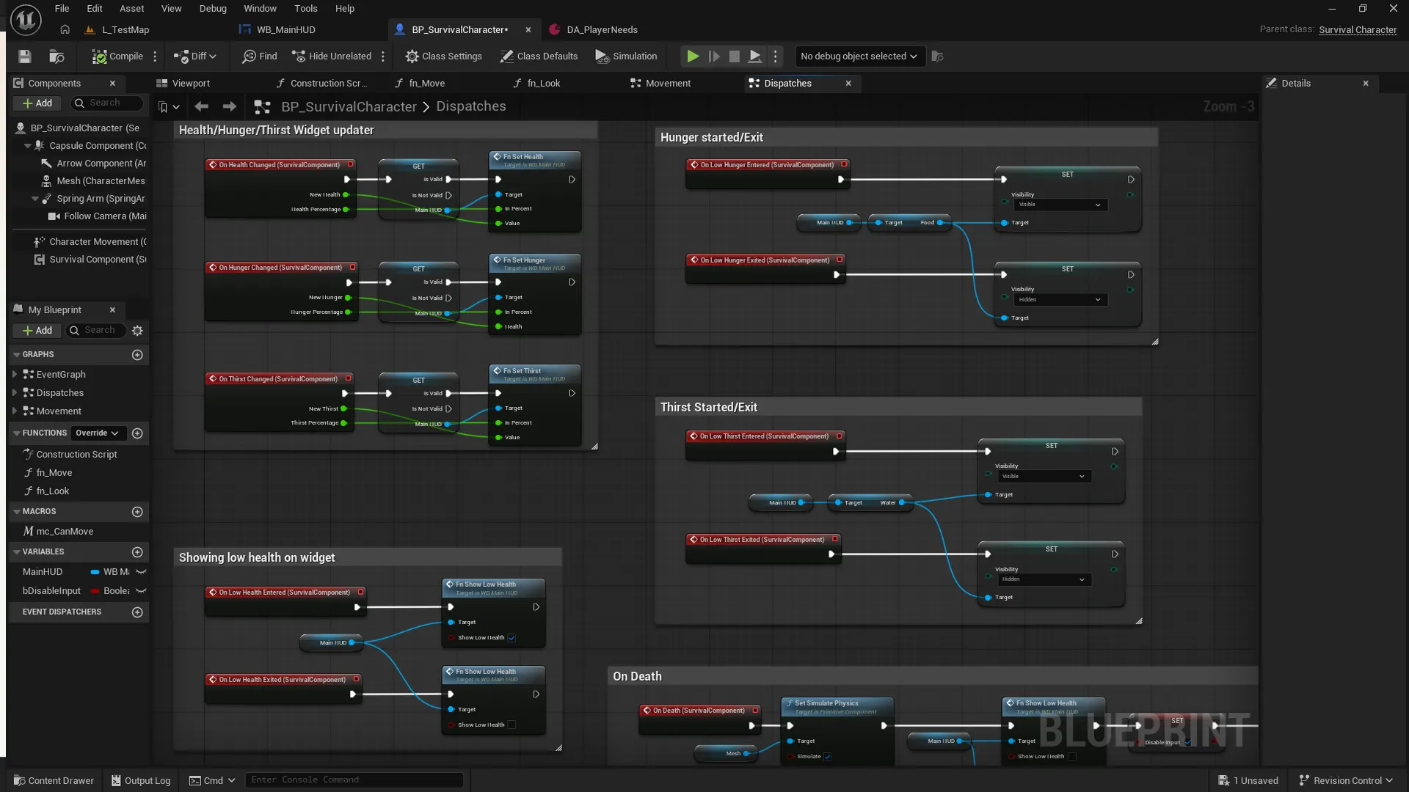The width and height of the screenshot is (1409, 792).
Task: Toggle Hide Unrelated nodes
Action: [x=332, y=56]
